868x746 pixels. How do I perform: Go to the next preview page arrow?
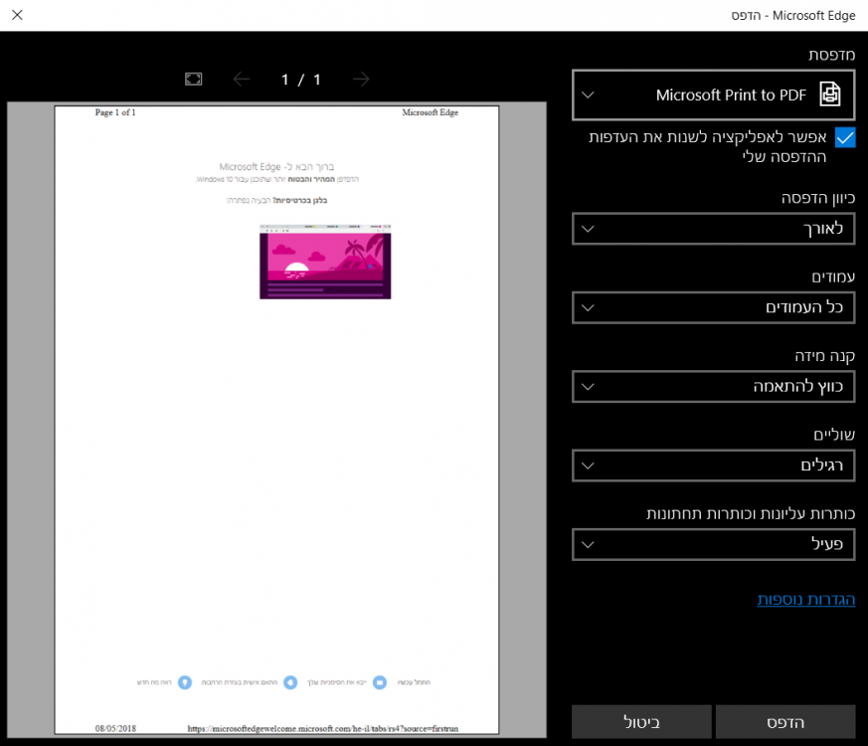pyautogui.click(x=361, y=80)
